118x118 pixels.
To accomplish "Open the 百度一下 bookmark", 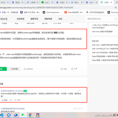I will point(9,12).
